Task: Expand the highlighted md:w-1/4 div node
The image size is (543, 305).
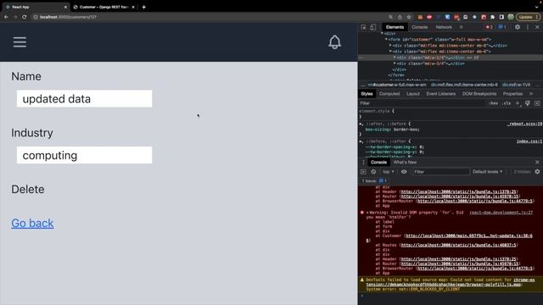Action: coord(395,58)
